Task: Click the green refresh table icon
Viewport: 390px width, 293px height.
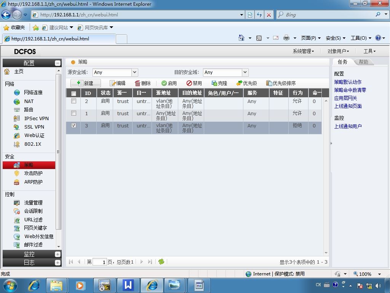Action: [161, 262]
